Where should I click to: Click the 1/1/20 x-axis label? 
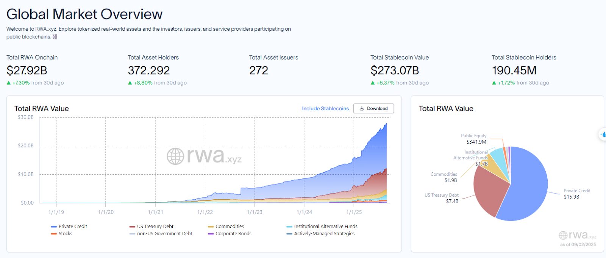click(x=106, y=212)
